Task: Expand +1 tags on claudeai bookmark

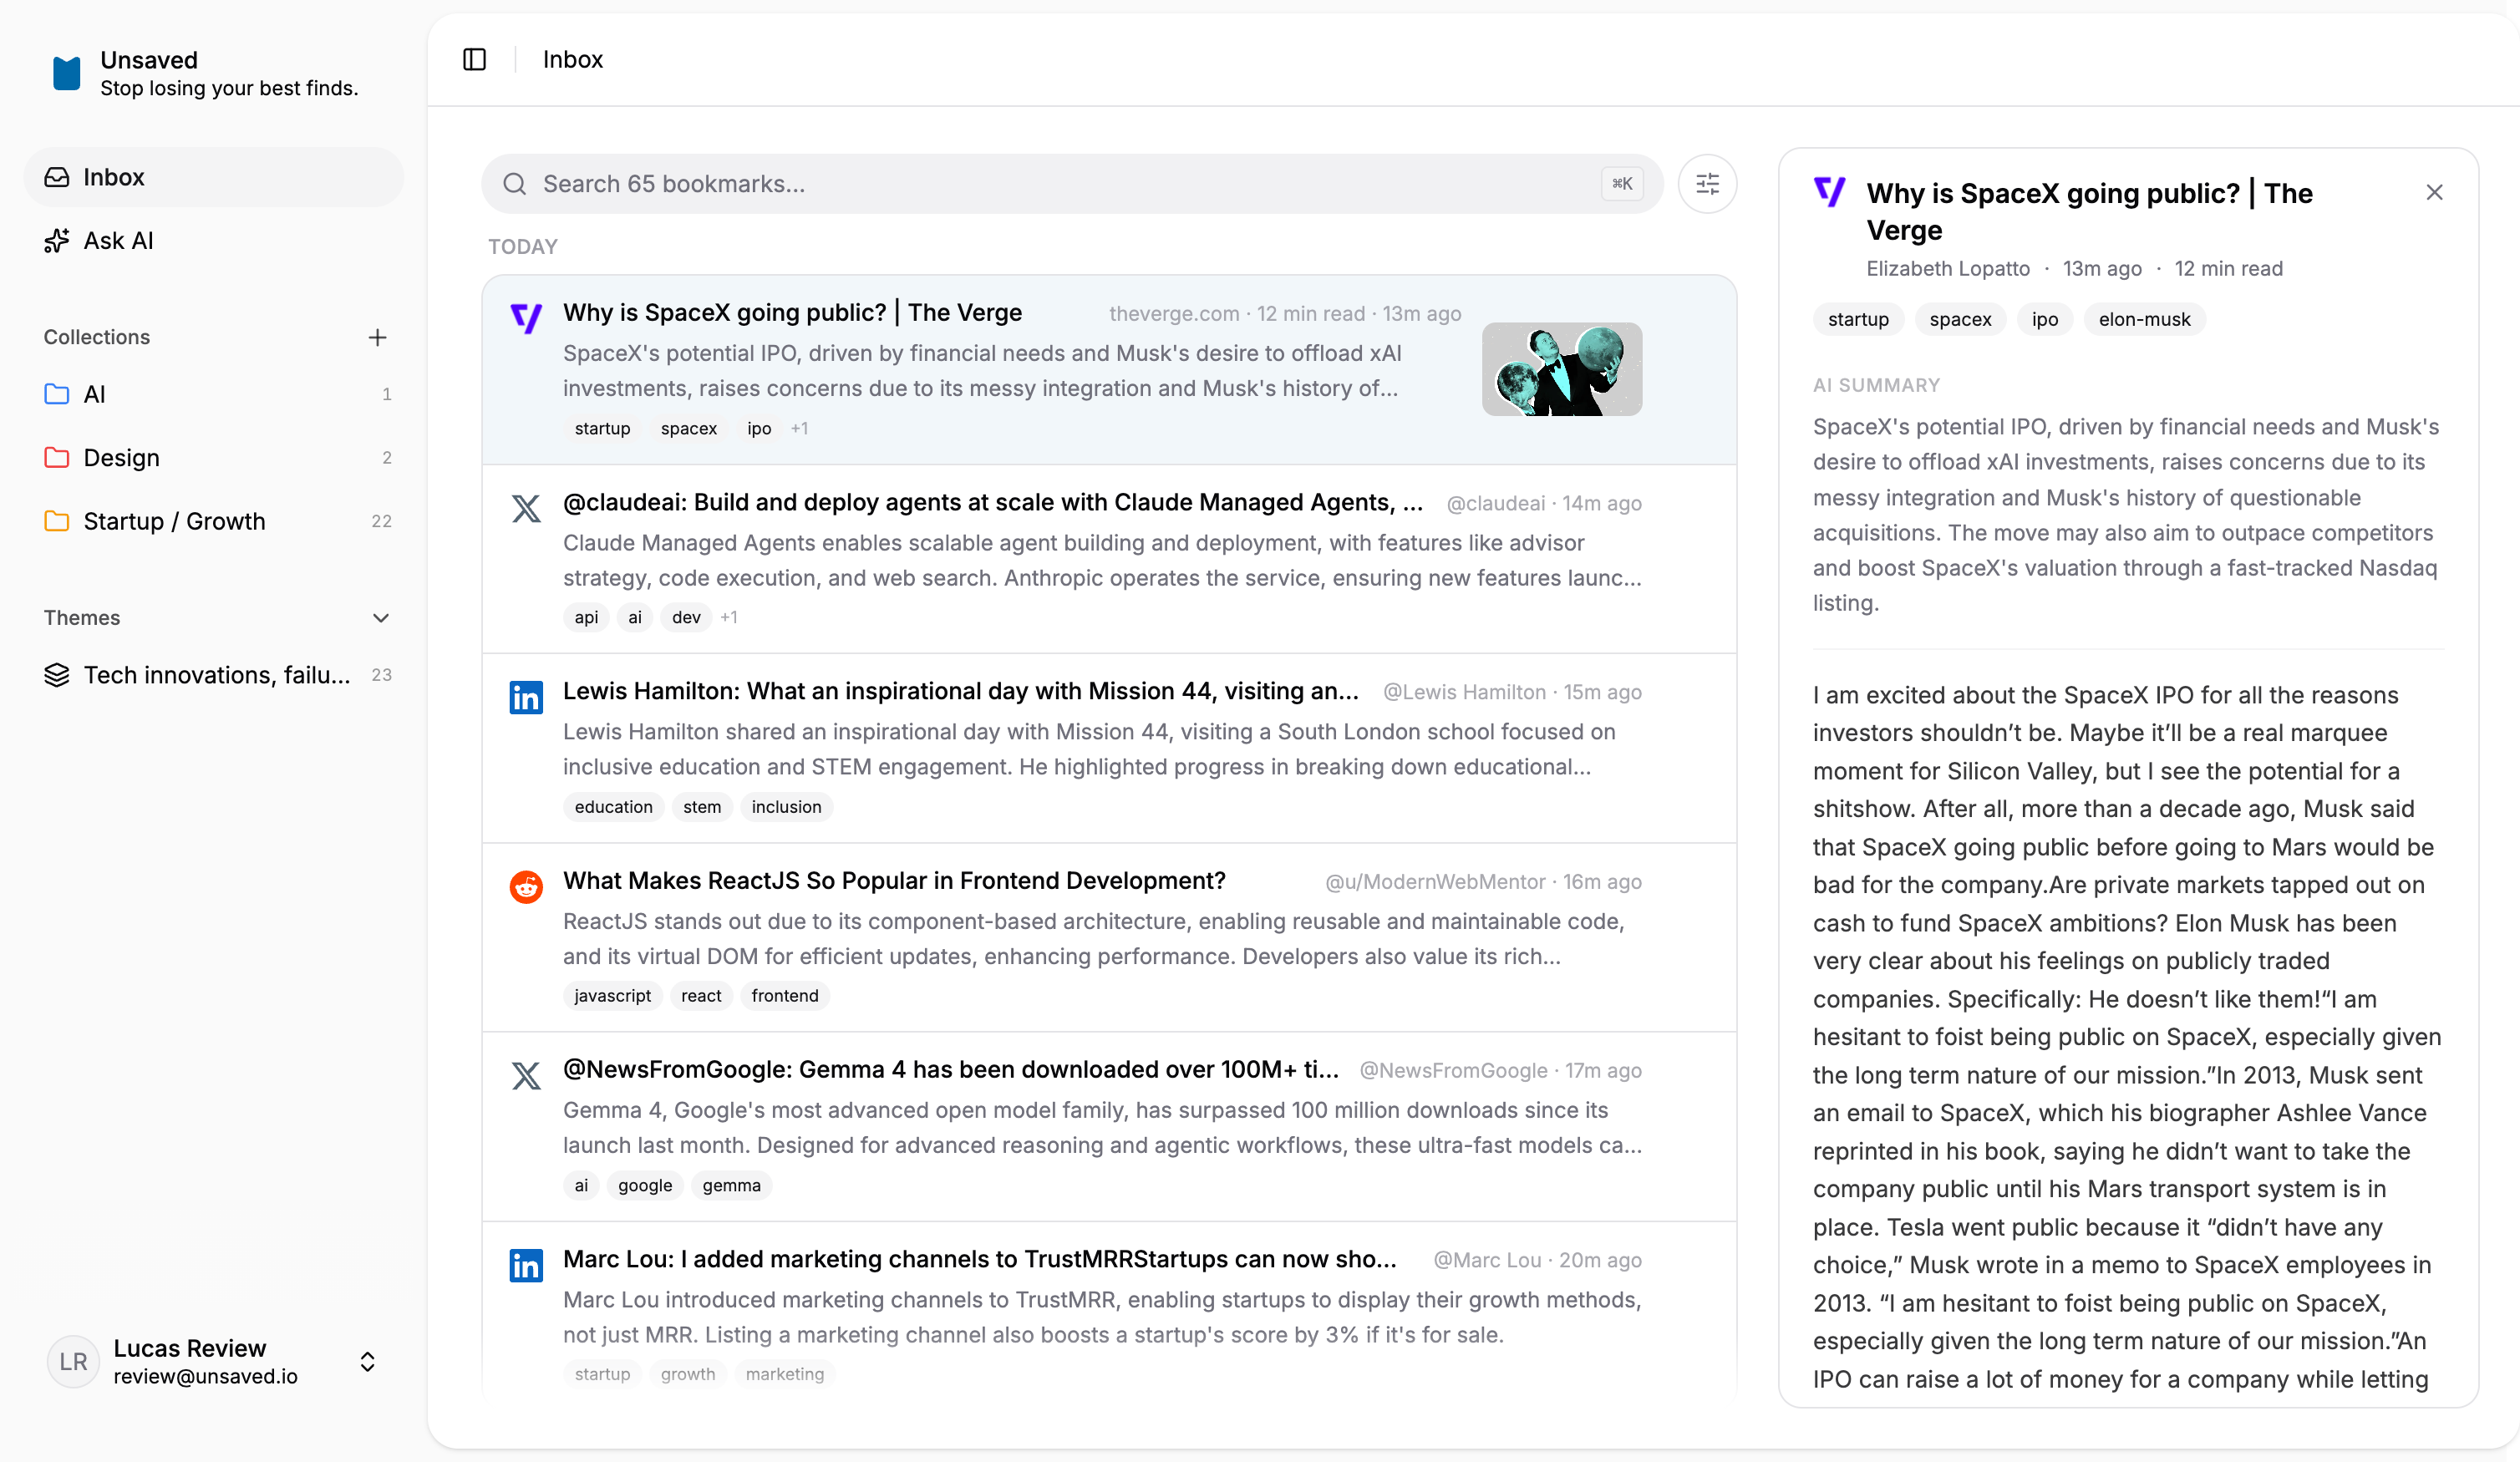Action: click(x=729, y=617)
